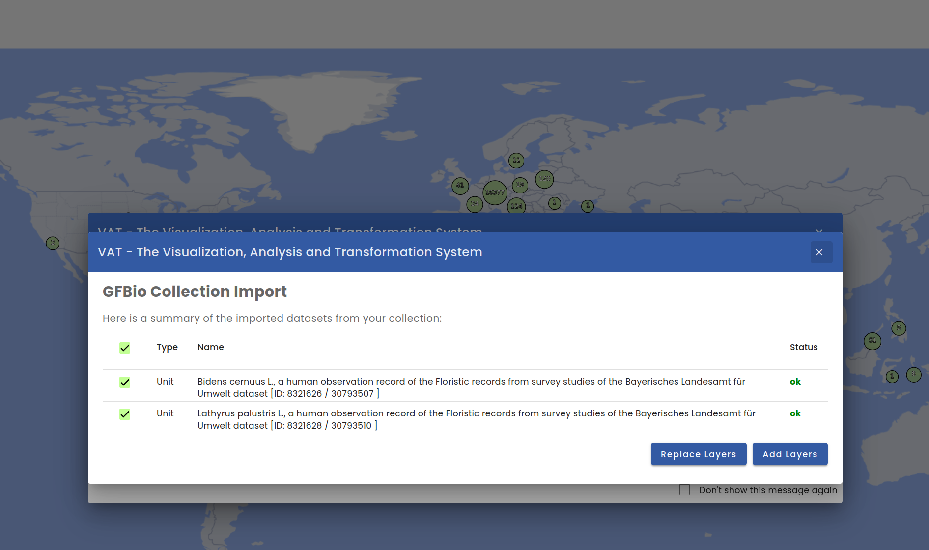Click the ok status of Bidens cernuus row
The height and width of the screenshot is (550, 929).
click(795, 382)
